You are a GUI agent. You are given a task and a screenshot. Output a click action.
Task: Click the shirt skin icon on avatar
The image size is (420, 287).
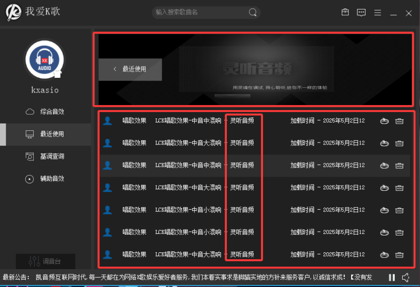(x=58, y=74)
